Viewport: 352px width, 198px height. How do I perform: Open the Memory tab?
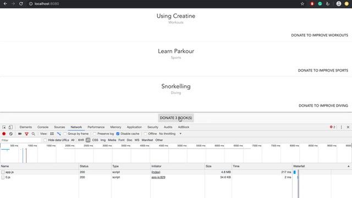pyautogui.click(x=116, y=127)
